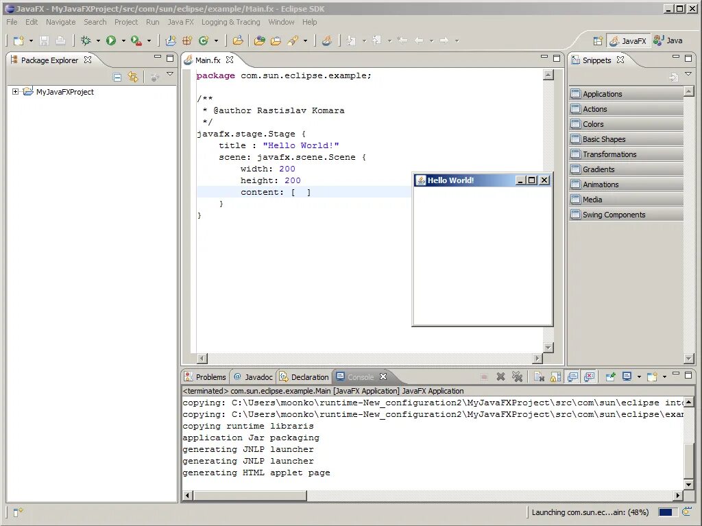
Task: Click the Clear Console icon
Action: pos(539,376)
